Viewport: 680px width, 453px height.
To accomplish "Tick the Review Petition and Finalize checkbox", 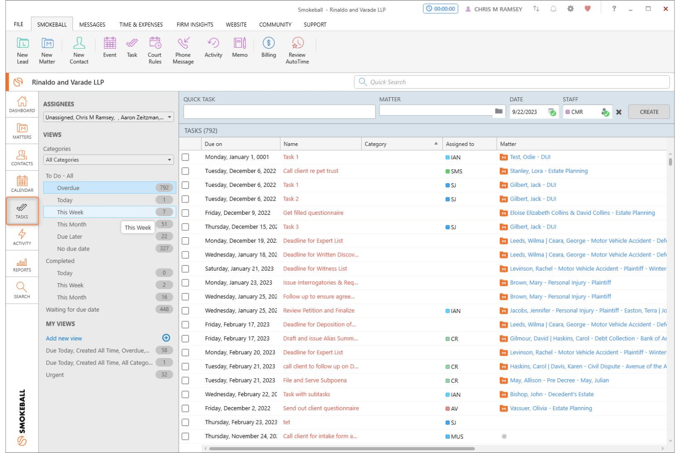I will 185,311.
